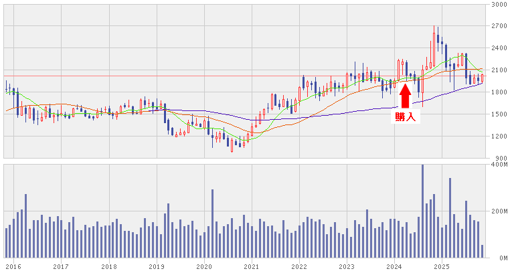
Task: Click the red 購入 label text
Action: tap(405, 116)
